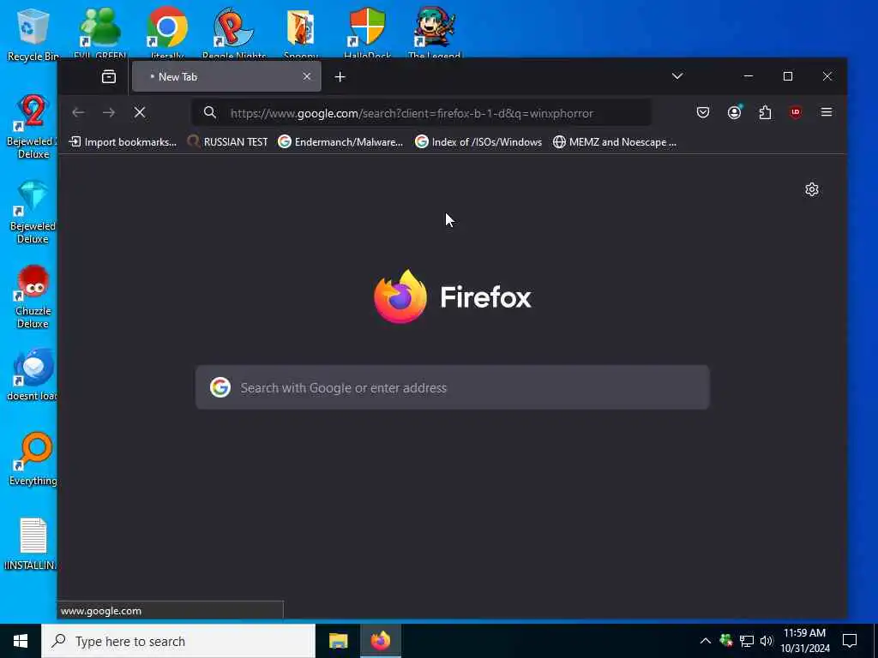The width and height of the screenshot is (878, 658).
Task: Open the notification action center
Action: pos(850,641)
